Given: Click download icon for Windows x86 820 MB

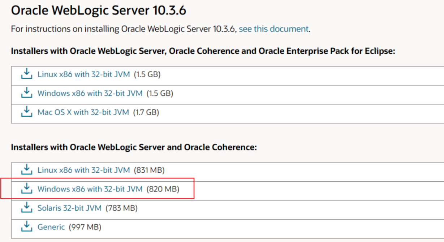Looking at the screenshot, I should click(x=26, y=189).
